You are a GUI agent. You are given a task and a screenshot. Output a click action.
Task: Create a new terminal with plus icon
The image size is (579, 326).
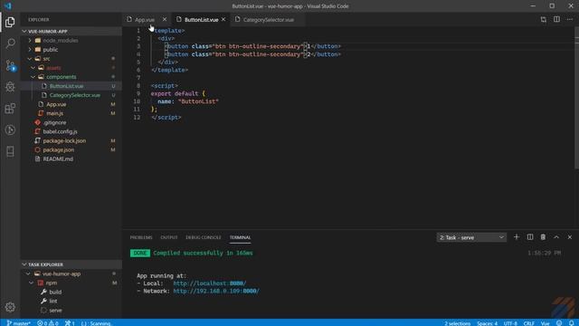(x=517, y=237)
